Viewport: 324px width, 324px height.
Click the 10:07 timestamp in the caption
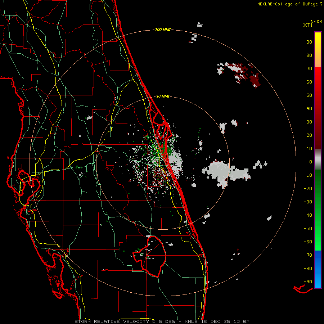[241, 321]
